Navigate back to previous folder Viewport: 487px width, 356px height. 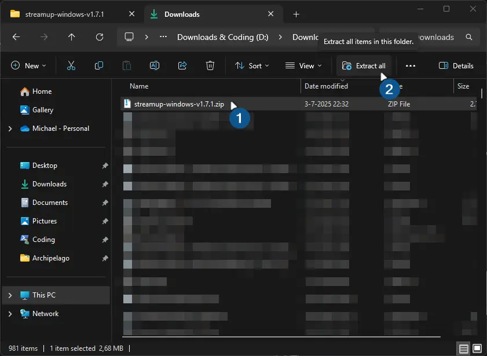pos(16,37)
